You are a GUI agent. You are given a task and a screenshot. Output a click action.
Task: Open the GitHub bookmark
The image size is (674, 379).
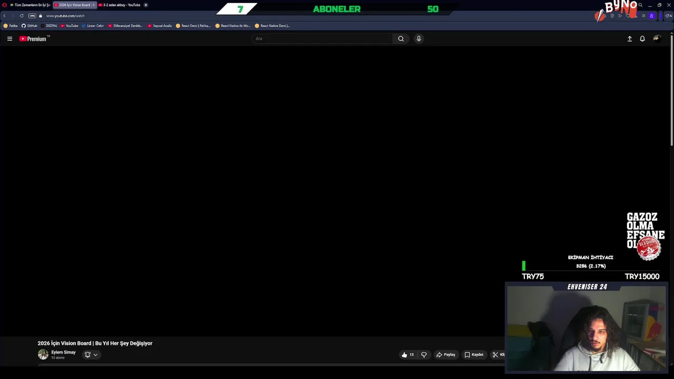point(29,26)
